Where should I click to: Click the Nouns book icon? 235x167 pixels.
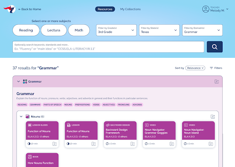point(28,117)
